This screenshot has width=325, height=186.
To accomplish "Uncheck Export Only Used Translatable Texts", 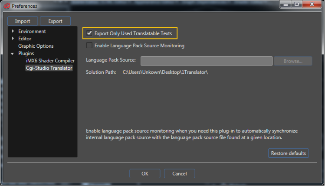I will click(89, 33).
